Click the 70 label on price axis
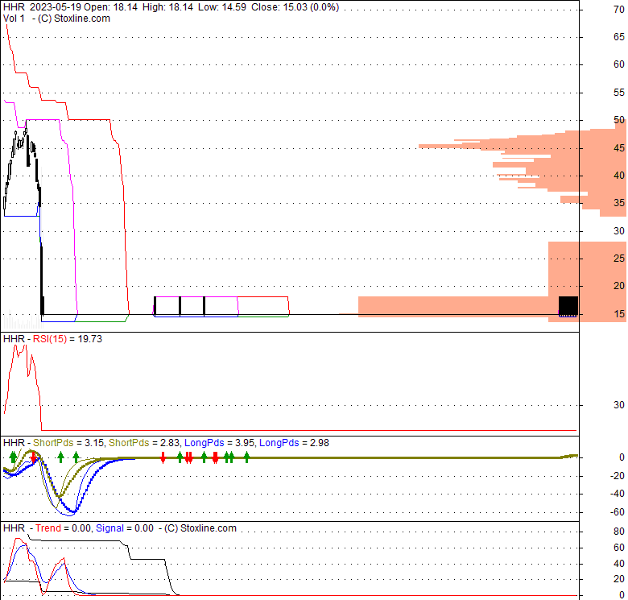628x600 pixels. click(x=619, y=9)
